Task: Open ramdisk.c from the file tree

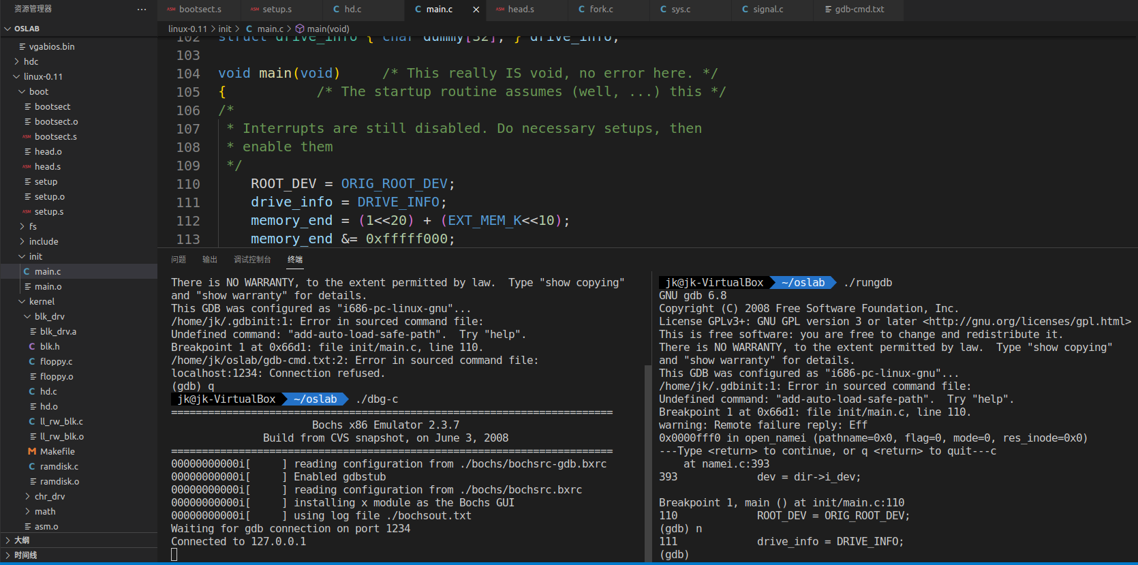Action: (59, 466)
